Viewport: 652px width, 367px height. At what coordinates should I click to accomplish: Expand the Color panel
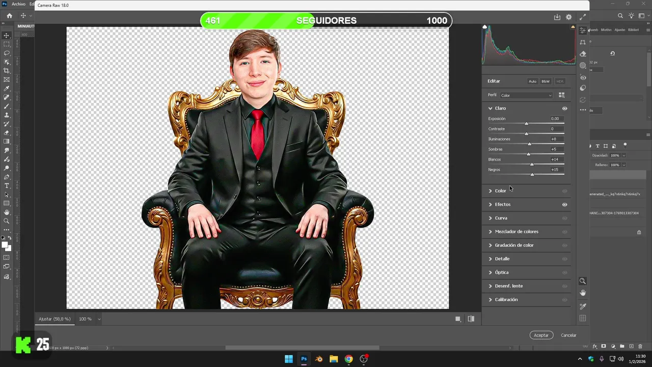pos(491,191)
